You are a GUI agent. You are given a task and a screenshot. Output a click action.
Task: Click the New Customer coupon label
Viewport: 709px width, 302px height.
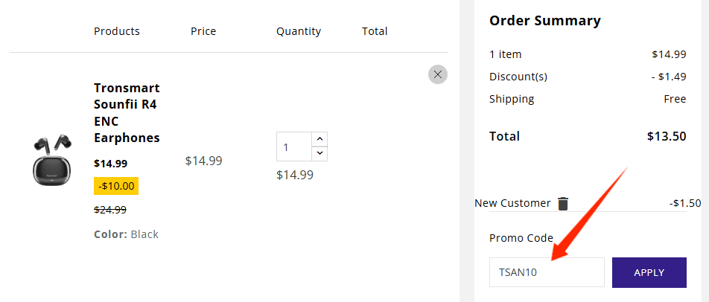[x=512, y=203]
